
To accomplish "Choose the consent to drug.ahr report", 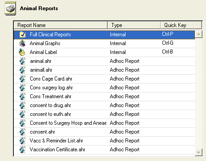I will point(104,105).
